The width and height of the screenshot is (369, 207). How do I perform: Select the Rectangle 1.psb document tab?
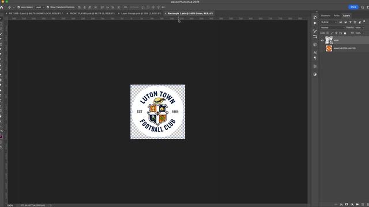tap(190, 14)
